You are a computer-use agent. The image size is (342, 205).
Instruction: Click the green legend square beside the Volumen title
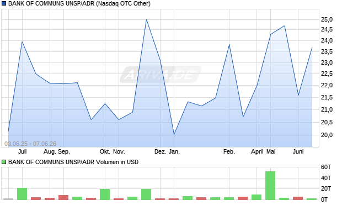click(4, 162)
